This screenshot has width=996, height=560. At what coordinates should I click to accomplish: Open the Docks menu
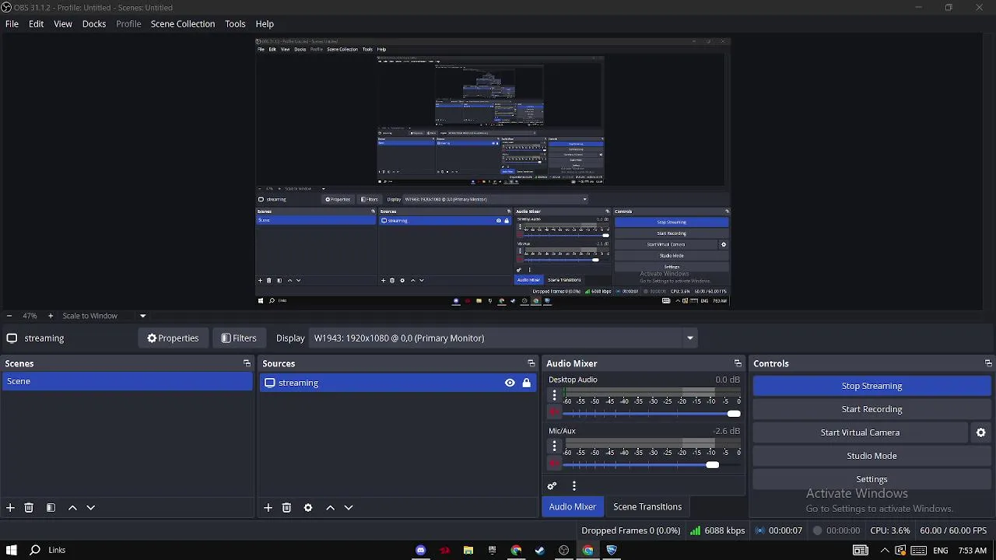pos(94,24)
